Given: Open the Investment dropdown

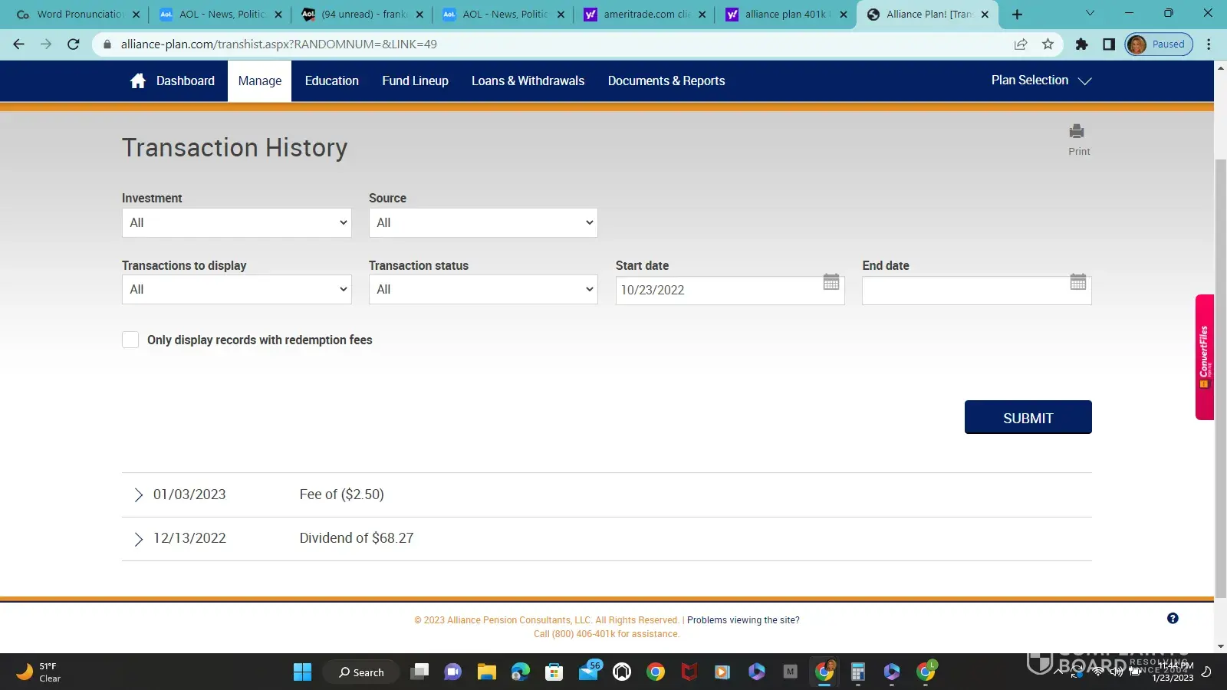Looking at the screenshot, I should [x=236, y=223].
